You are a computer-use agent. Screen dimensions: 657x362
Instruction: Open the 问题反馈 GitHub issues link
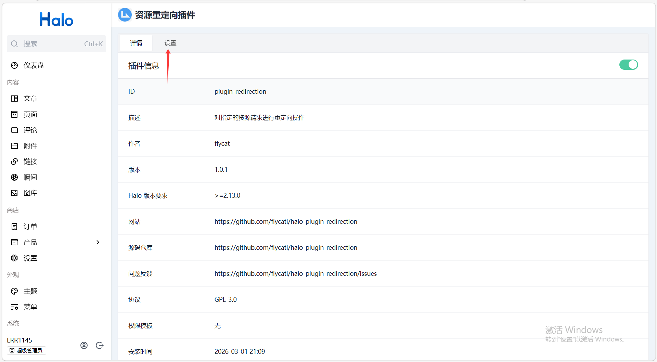(295, 273)
